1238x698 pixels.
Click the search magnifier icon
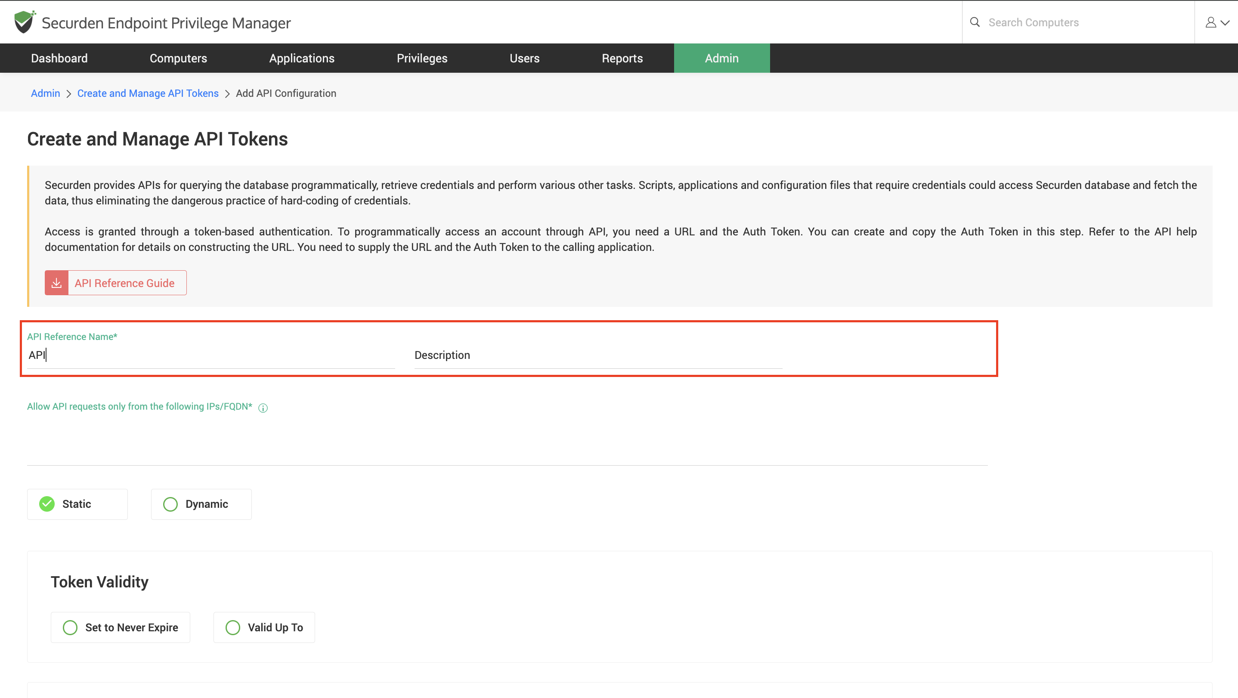click(975, 22)
